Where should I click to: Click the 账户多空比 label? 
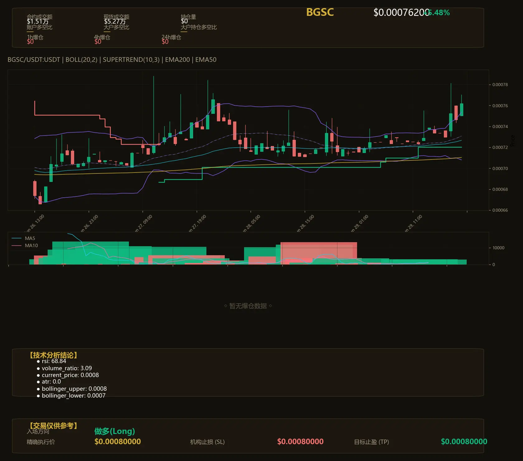tap(40, 27)
